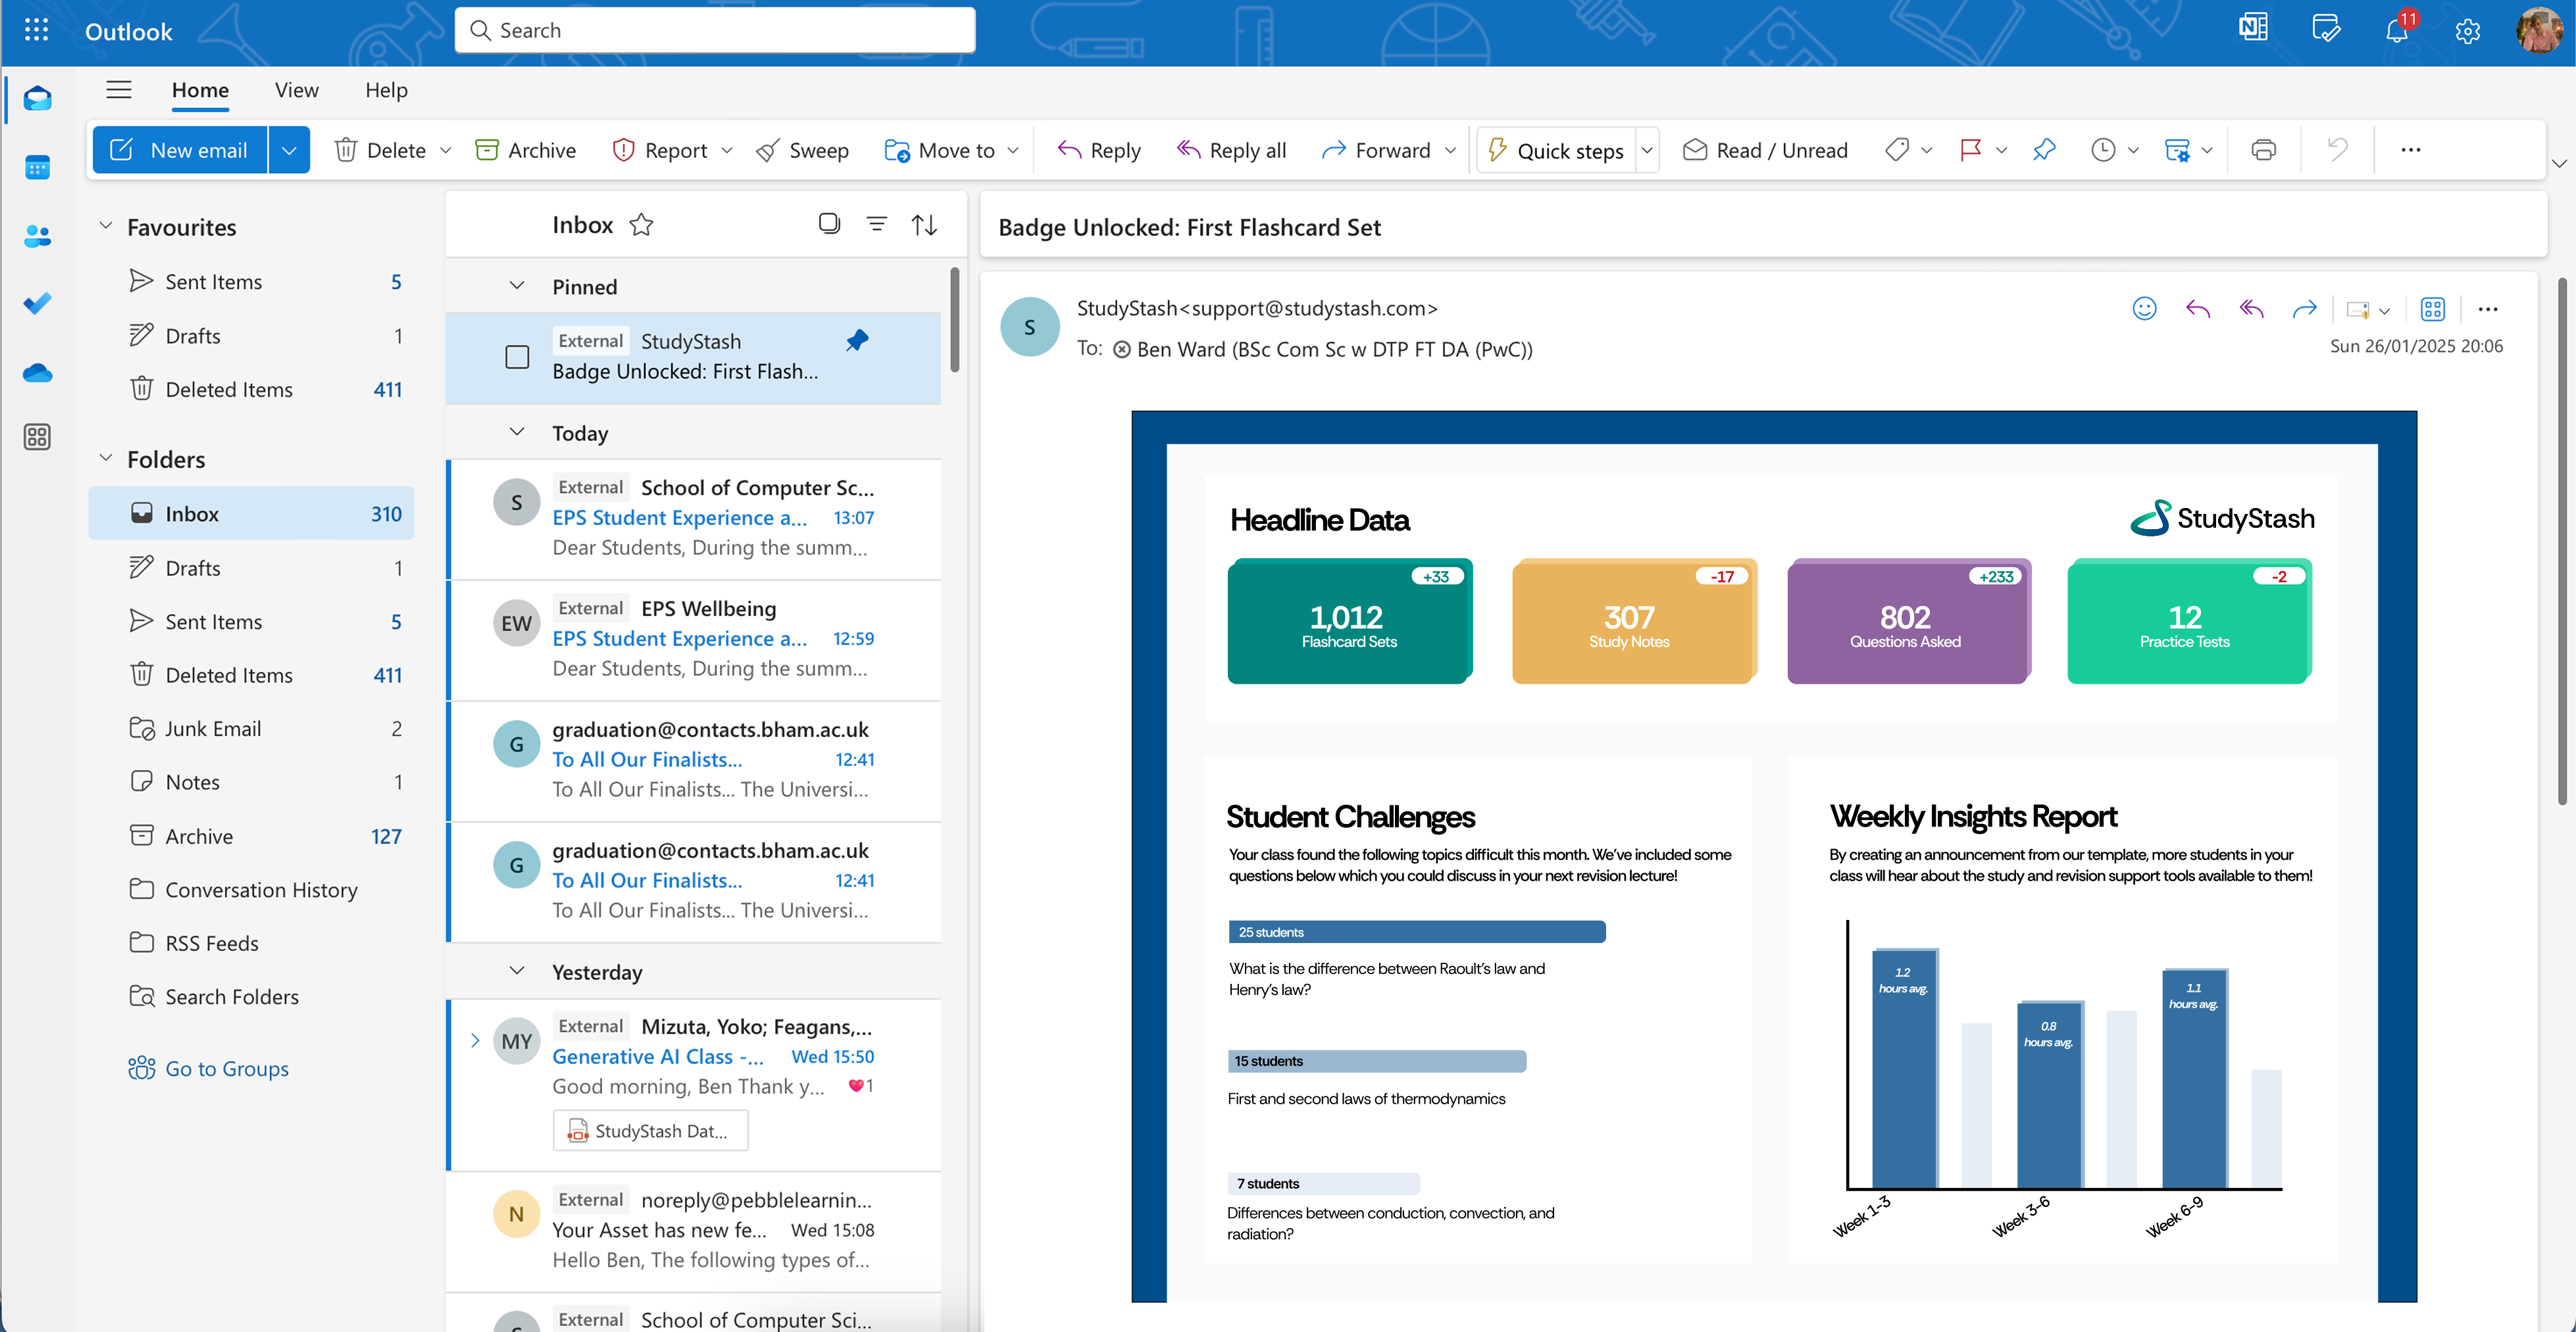Viewport: 2576px width, 1332px height.
Task: Click the Undo icon in the ribbon
Action: [x=2337, y=150]
